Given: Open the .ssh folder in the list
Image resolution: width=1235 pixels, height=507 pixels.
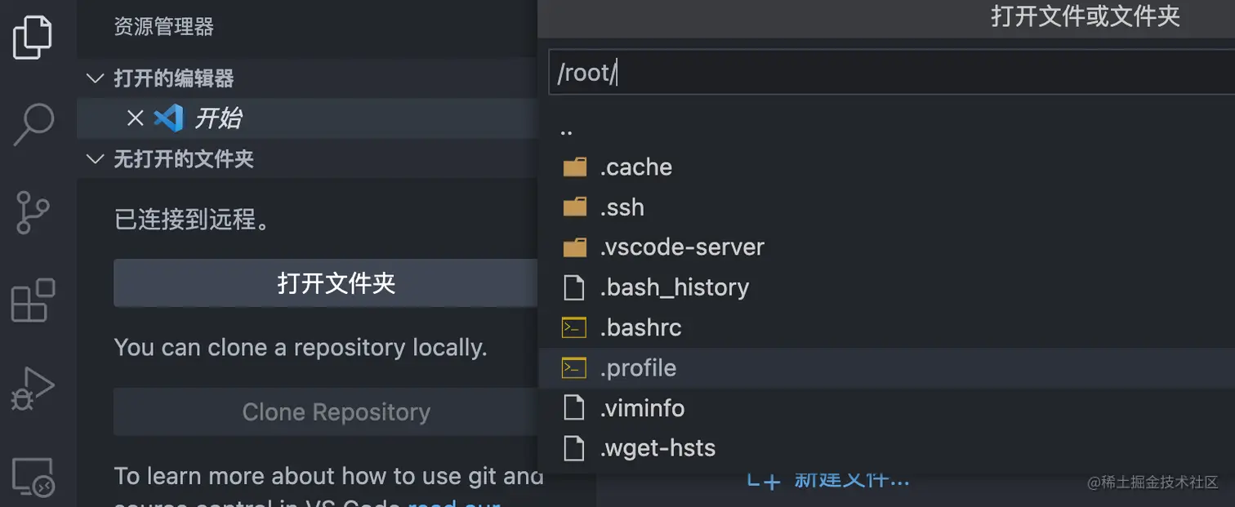Looking at the screenshot, I should click(622, 207).
